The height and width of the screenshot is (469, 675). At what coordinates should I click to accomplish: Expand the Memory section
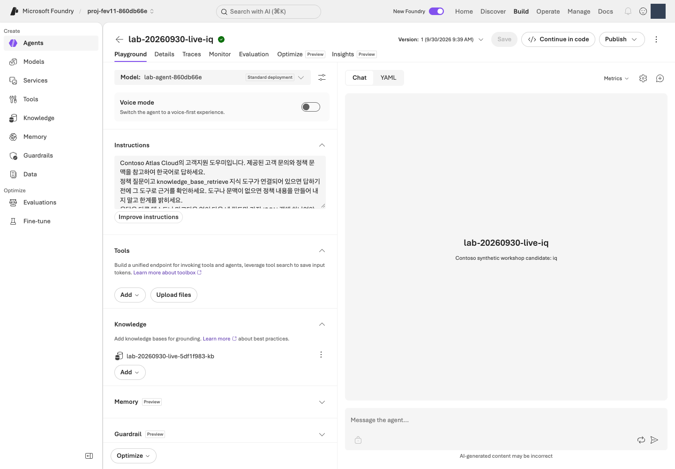point(322,402)
